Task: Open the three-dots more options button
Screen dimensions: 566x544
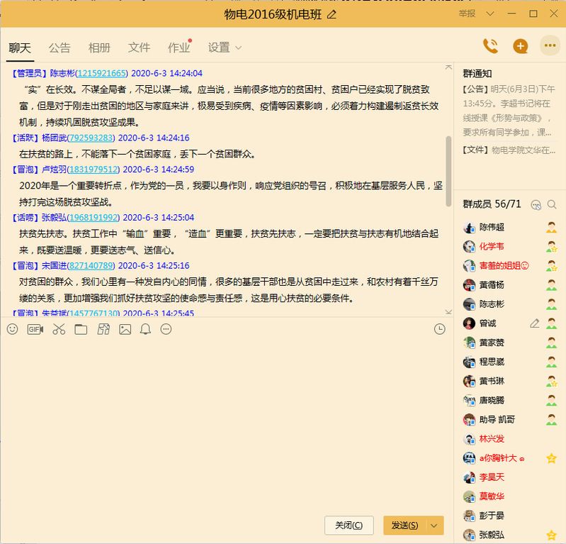Action: (x=550, y=46)
